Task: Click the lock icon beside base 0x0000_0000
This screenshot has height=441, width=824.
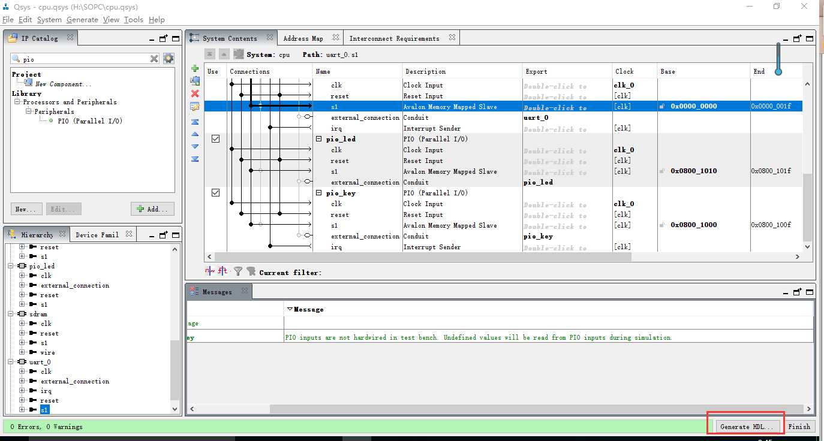Action: (x=662, y=106)
